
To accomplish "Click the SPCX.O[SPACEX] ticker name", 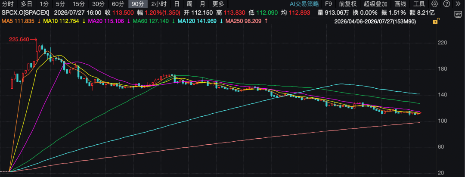I will pyautogui.click(x=25, y=13).
